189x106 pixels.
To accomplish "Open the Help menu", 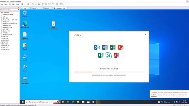I will tap(17, 4).
